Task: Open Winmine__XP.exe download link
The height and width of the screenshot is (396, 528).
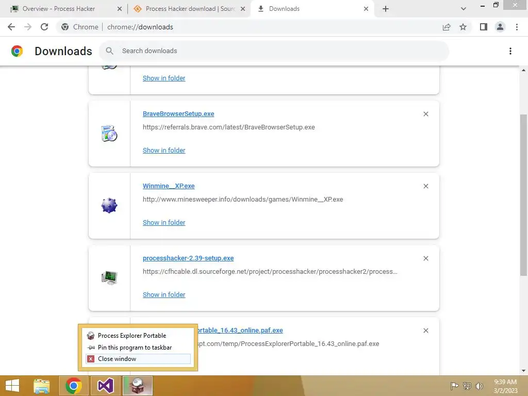Action: point(169,186)
